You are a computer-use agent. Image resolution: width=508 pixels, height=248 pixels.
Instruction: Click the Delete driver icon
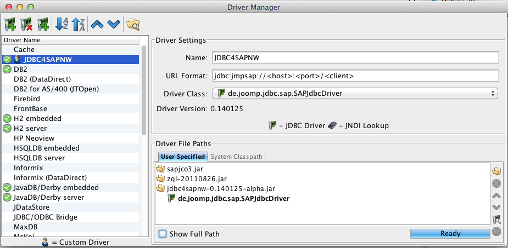click(x=26, y=24)
